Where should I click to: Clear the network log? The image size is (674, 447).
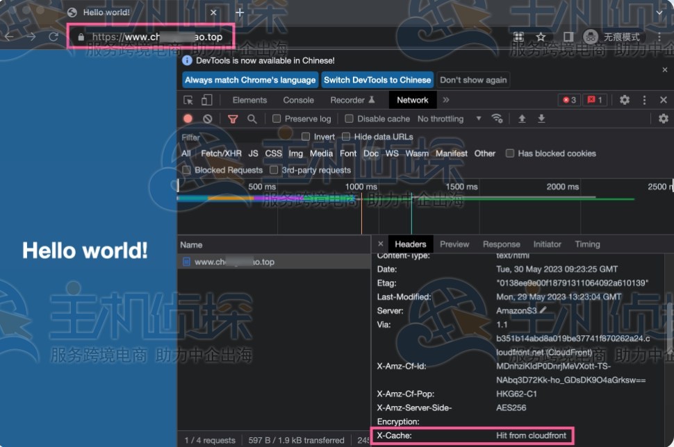click(x=207, y=119)
